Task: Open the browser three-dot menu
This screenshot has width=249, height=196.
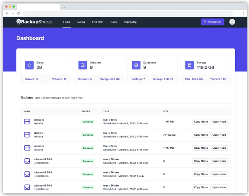Action: [x=243, y=13]
